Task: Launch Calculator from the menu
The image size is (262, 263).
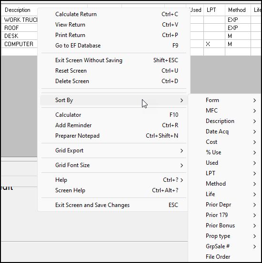Action: click(114, 115)
